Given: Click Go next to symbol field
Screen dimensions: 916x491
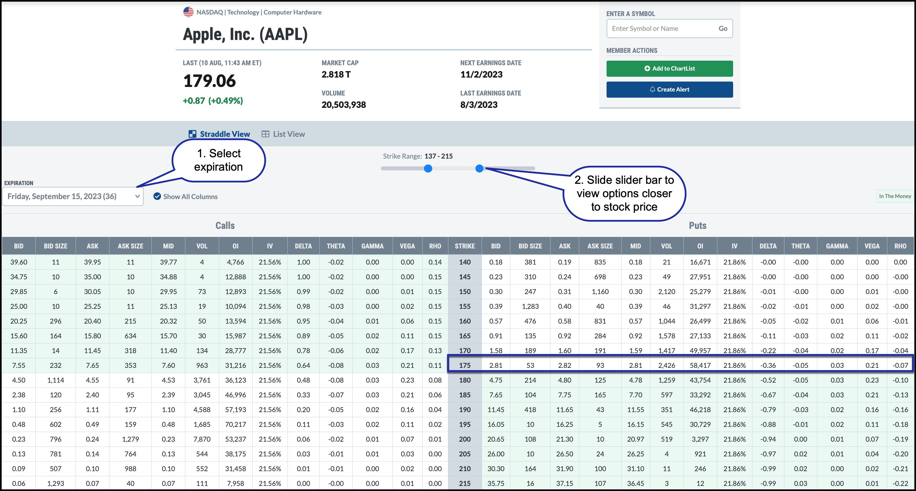Looking at the screenshot, I should tap(723, 28).
